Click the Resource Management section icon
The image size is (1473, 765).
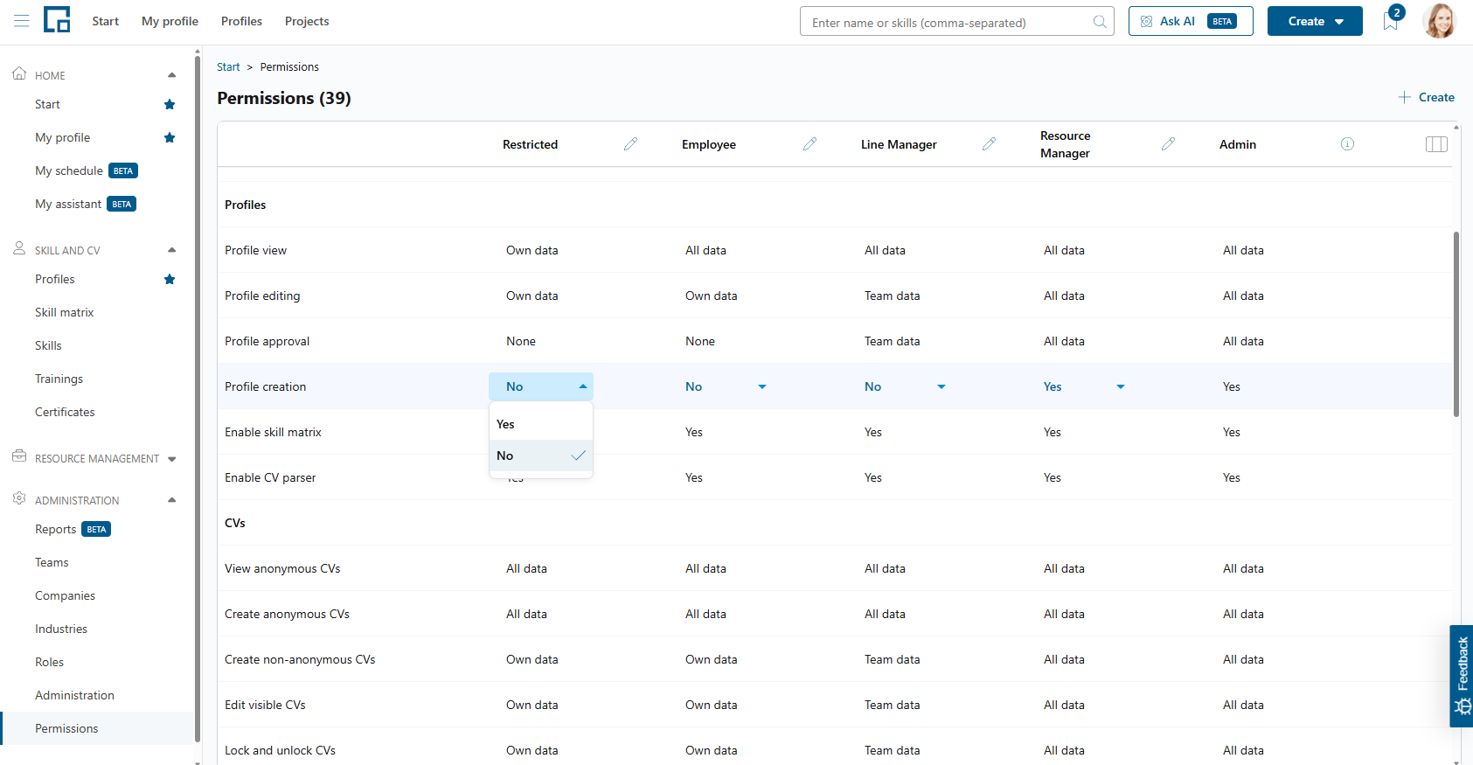pyautogui.click(x=19, y=456)
